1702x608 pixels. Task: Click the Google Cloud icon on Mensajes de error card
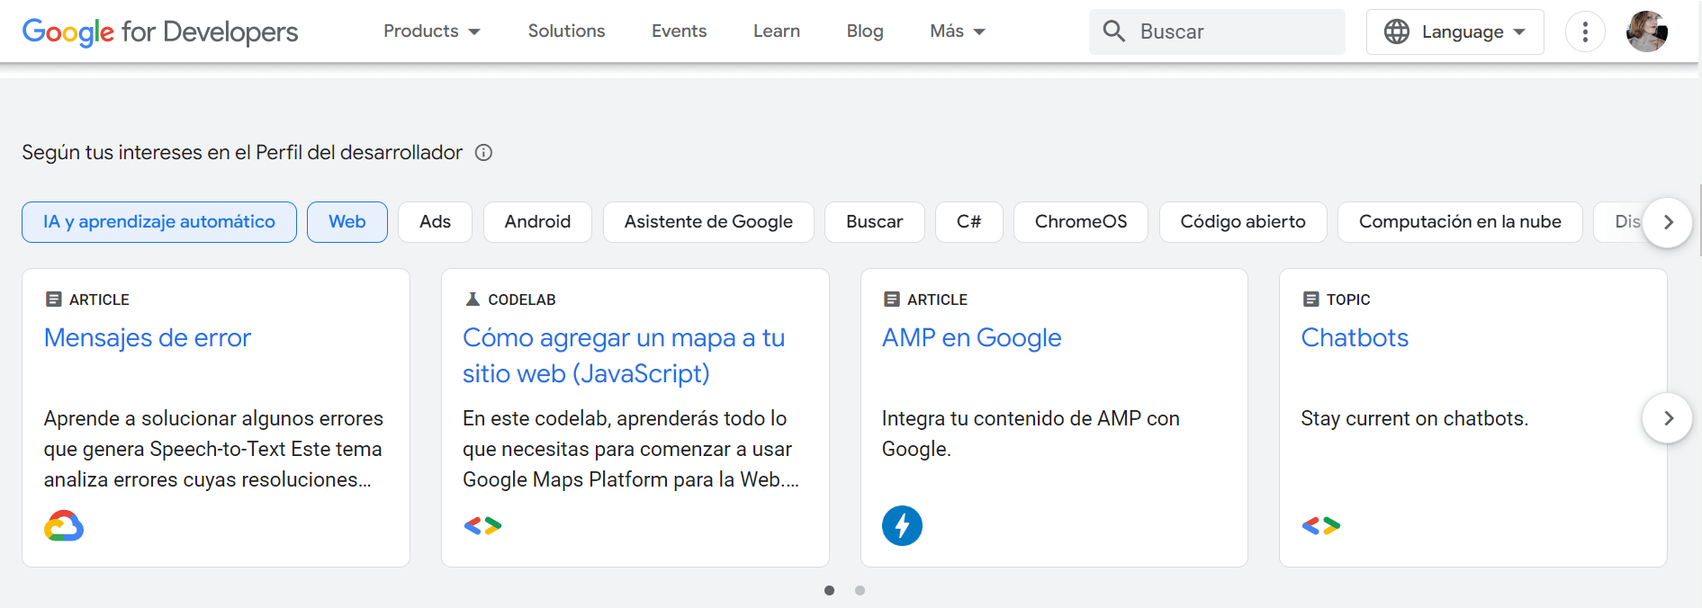pyautogui.click(x=64, y=525)
